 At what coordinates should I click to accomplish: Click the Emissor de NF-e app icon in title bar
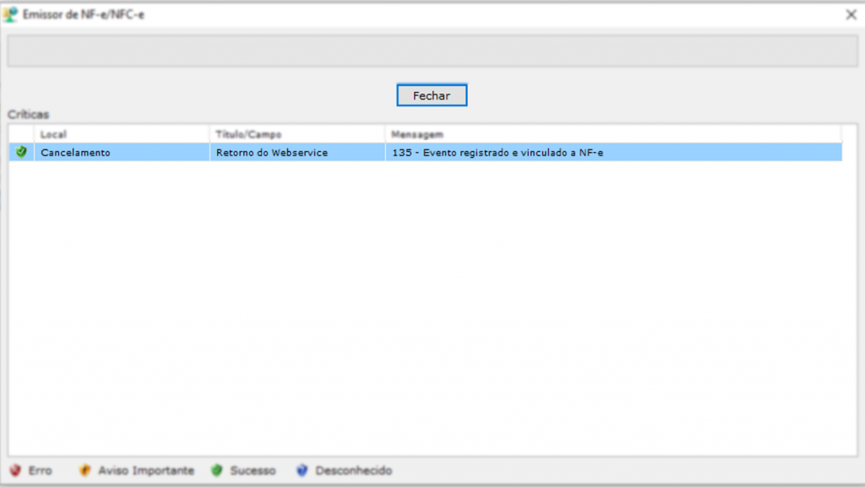[11, 14]
